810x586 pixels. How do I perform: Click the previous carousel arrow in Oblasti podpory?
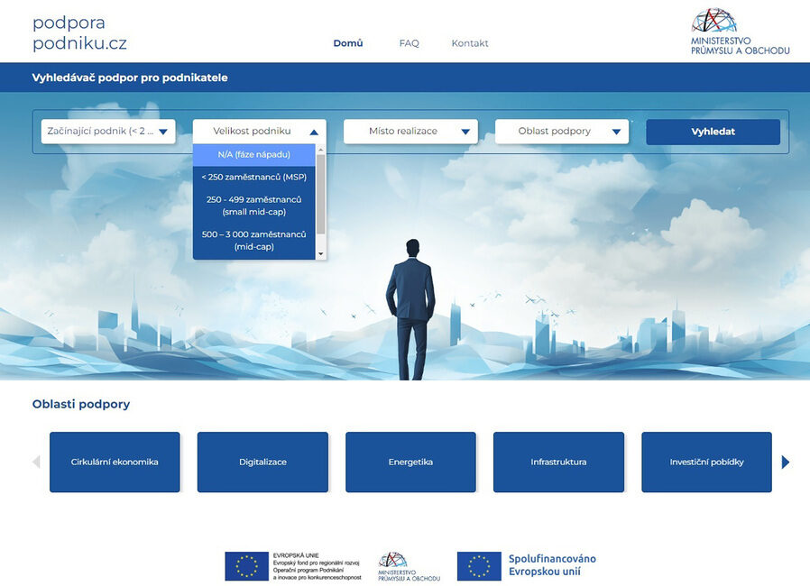[x=36, y=462]
